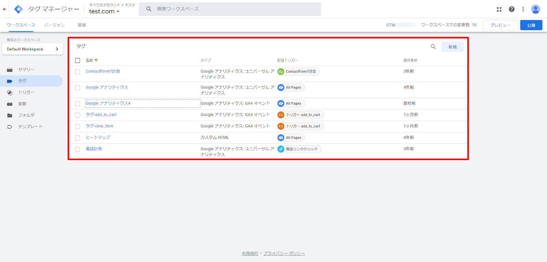This screenshot has height=262, width=547.
Task: Expand the Default Workspace selector
Action: click(x=32, y=49)
